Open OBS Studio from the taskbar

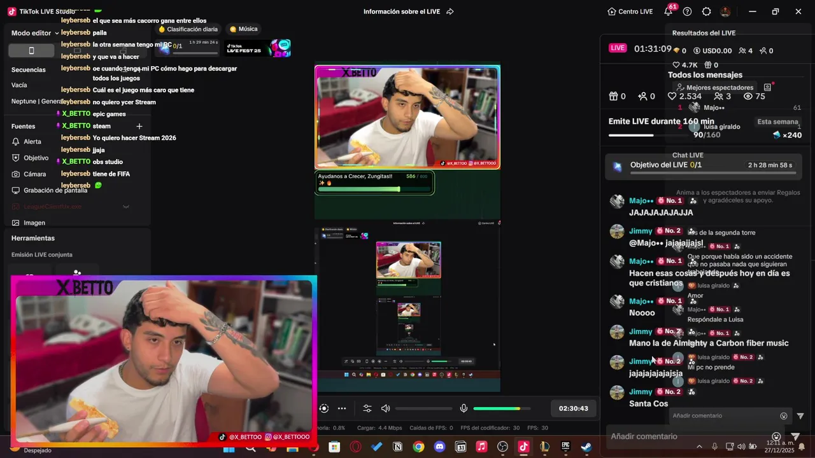[x=502, y=447]
